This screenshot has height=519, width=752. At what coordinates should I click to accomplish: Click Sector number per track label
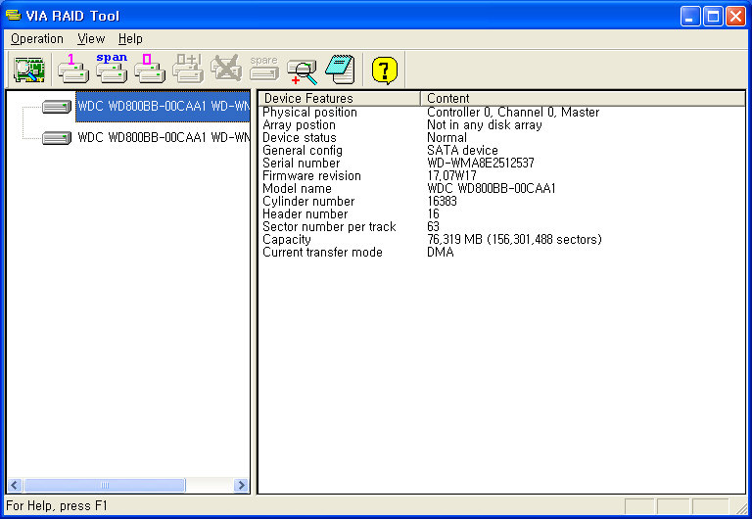tap(329, 227)
